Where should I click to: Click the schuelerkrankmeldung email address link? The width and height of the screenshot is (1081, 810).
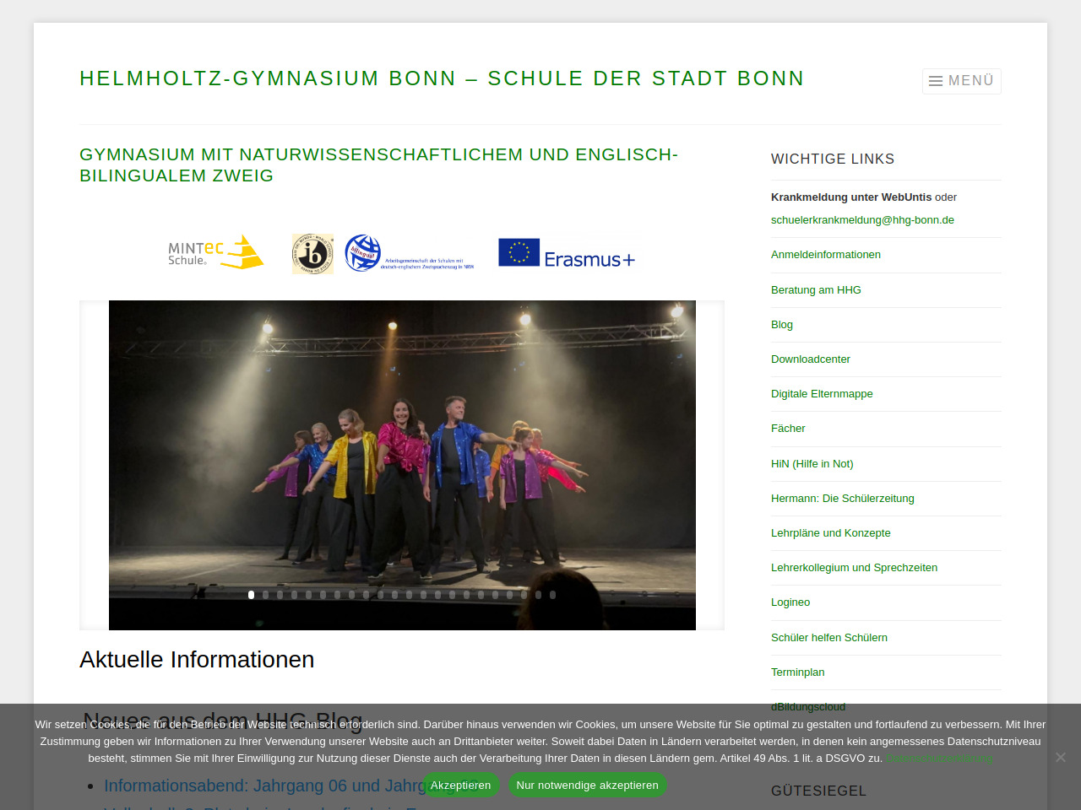862,220
